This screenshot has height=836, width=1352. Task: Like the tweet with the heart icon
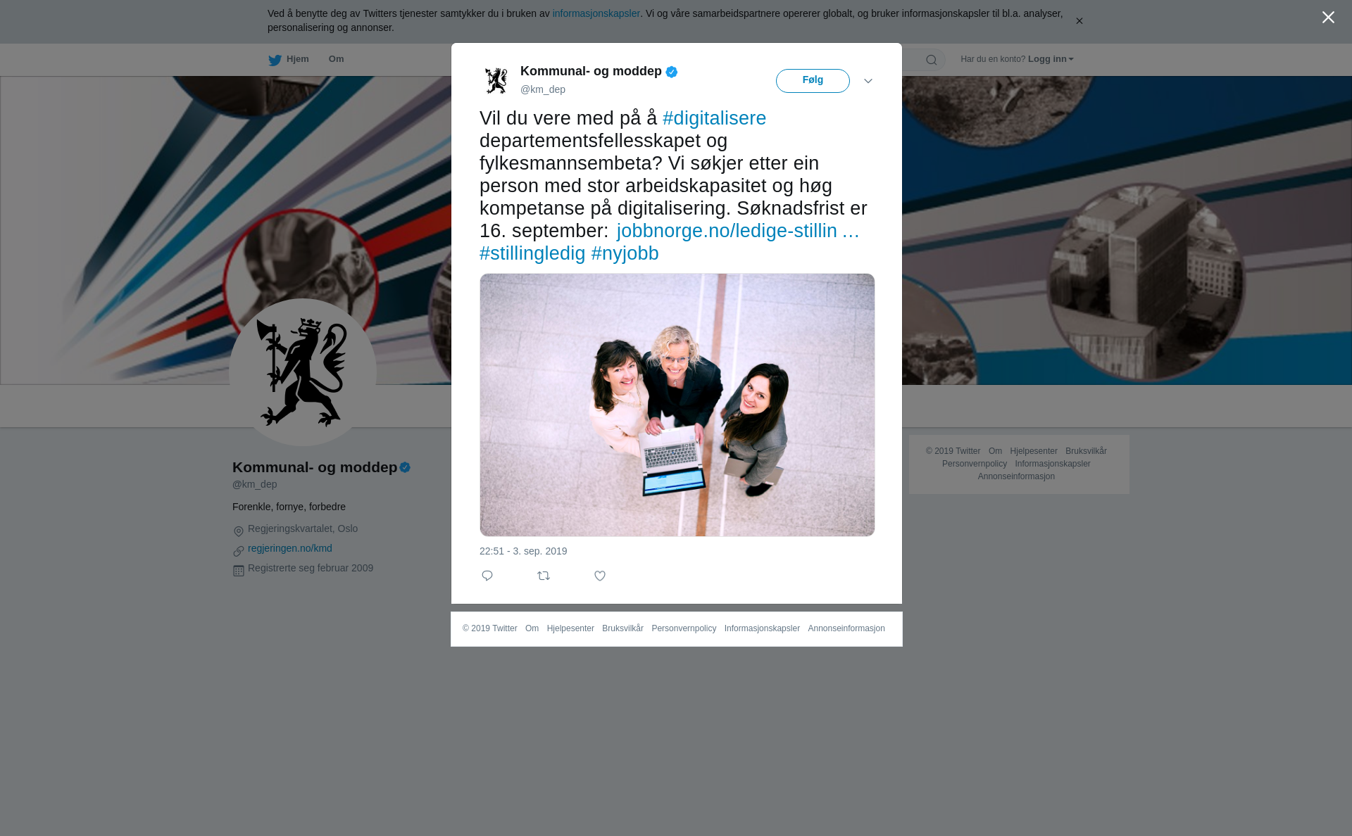(x=600, y=576)
